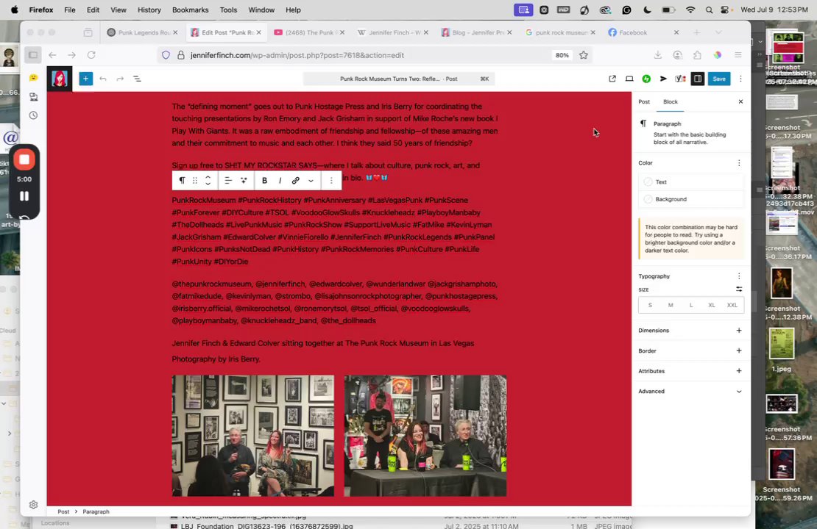Reload the page in Firefox
Viewport: 817px width, 529px height.
pyautogui.click(x=91, y=55)
